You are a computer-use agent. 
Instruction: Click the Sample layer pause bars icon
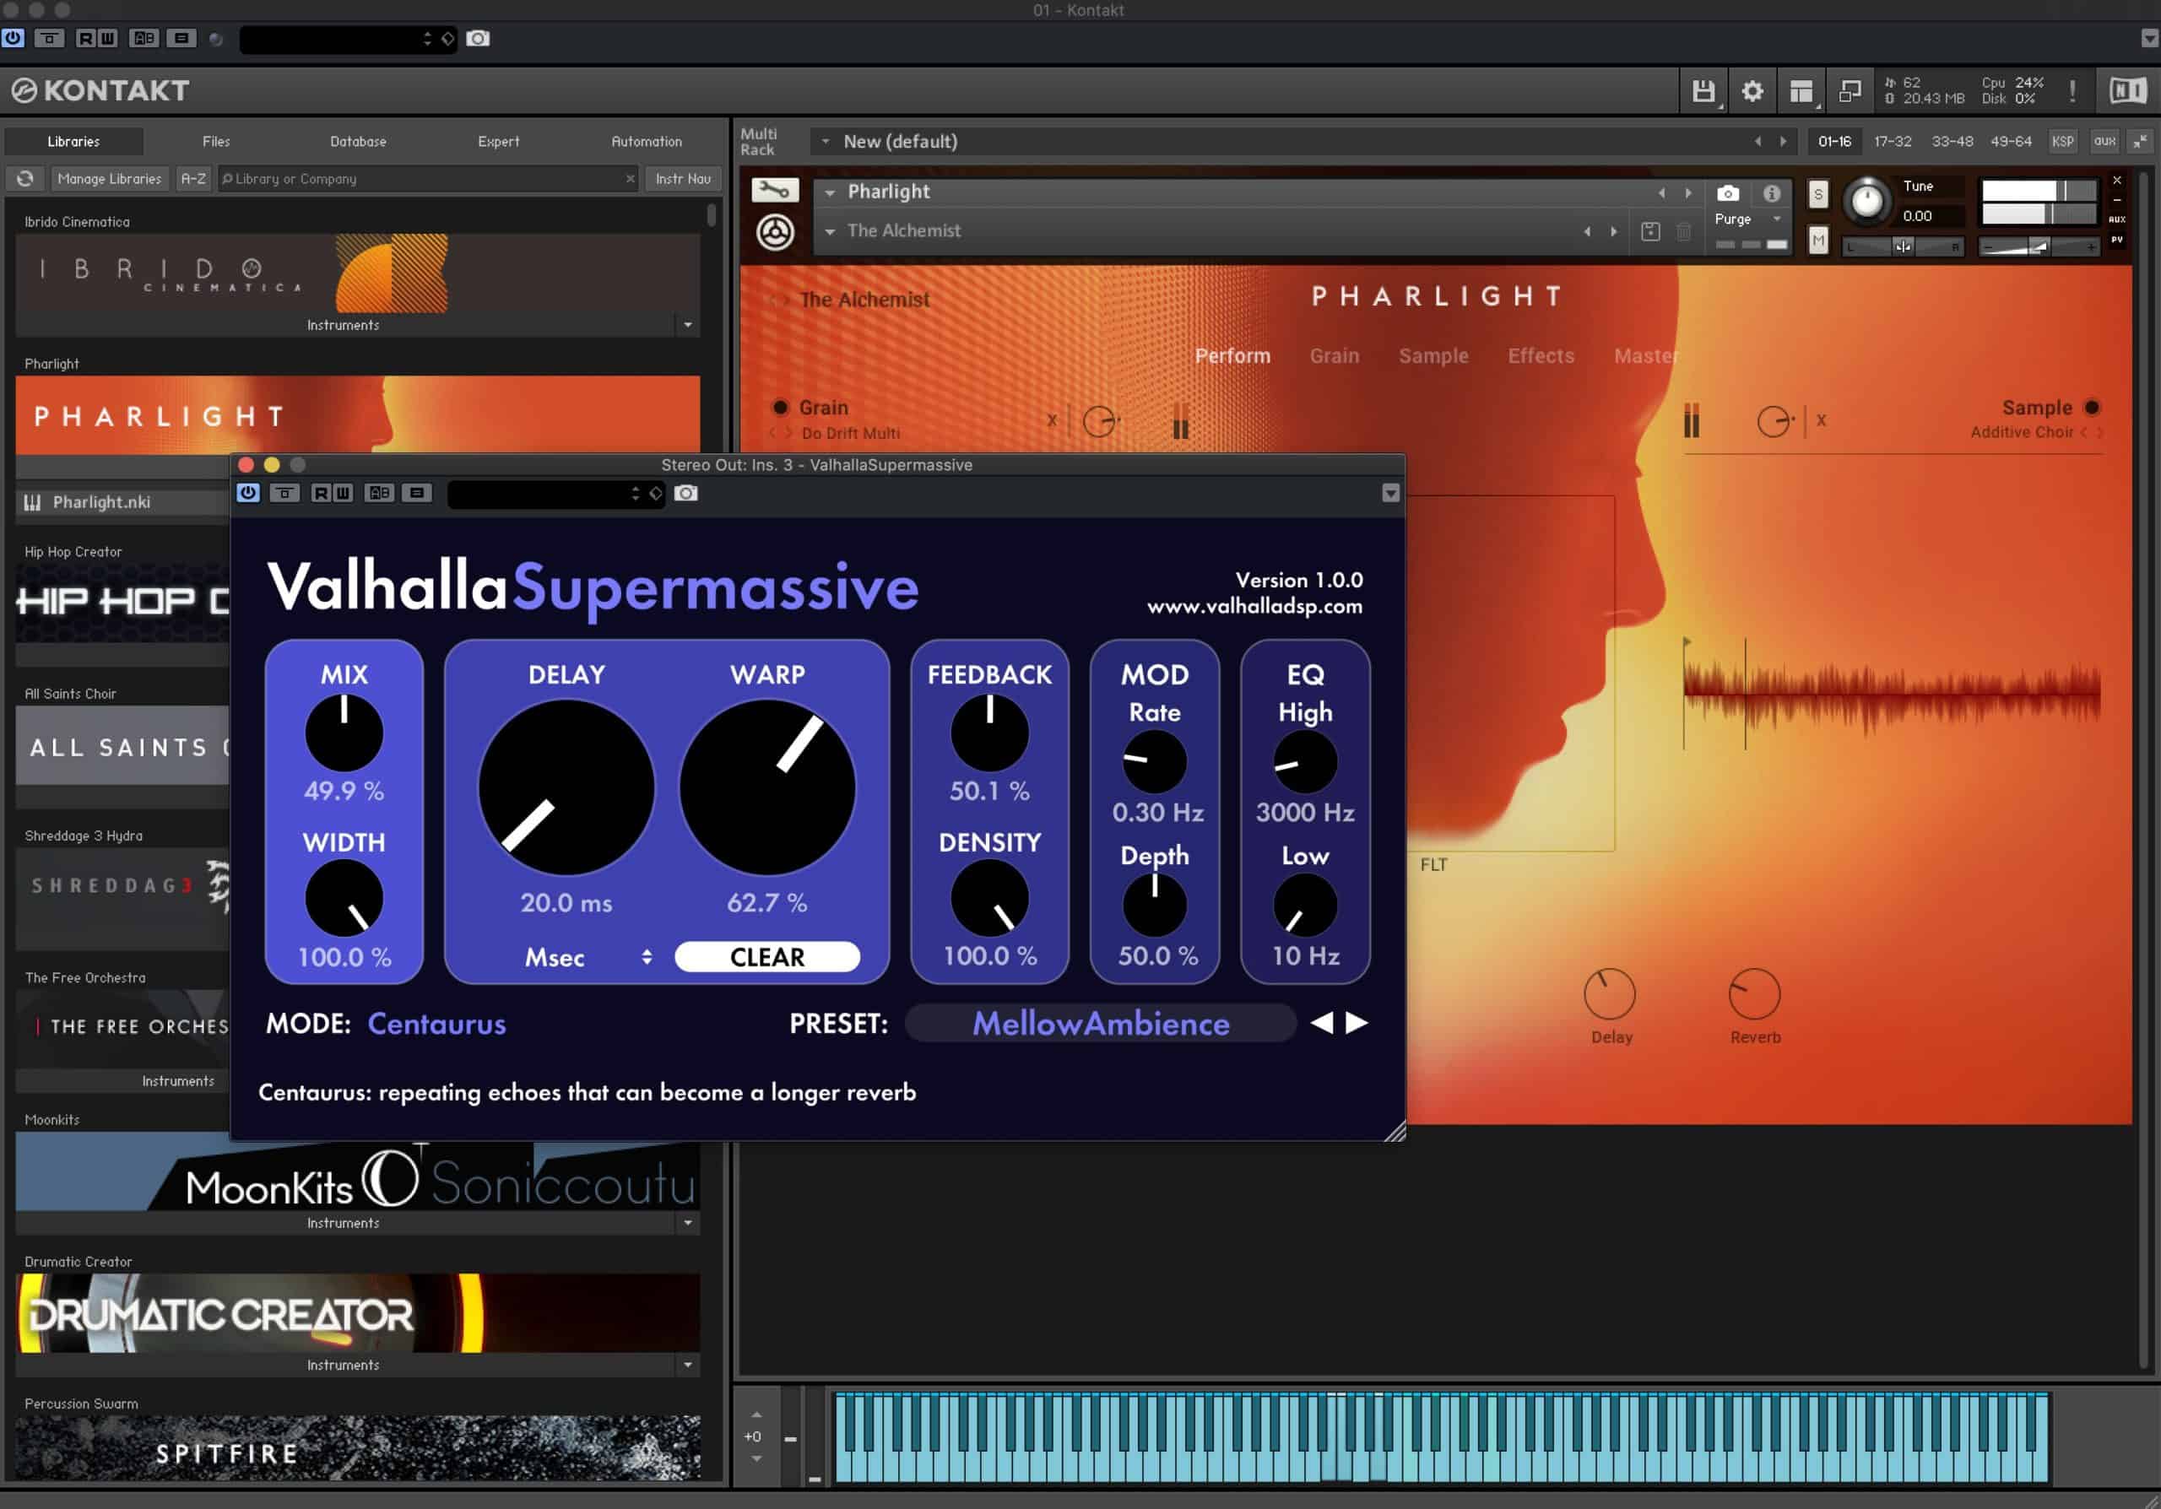click(x=1692, y=420)
